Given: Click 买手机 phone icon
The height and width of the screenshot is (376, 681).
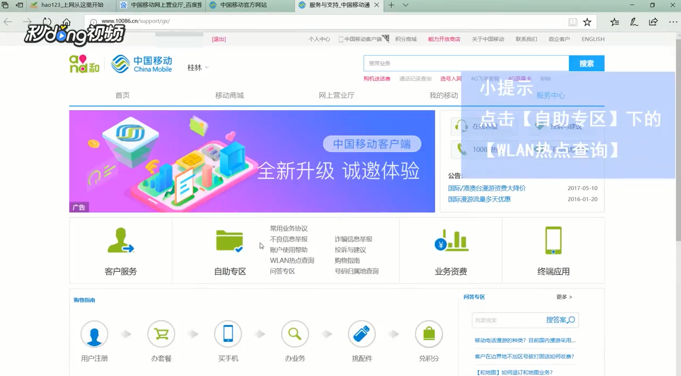Looking at the screenshot, I should (228, 334).
